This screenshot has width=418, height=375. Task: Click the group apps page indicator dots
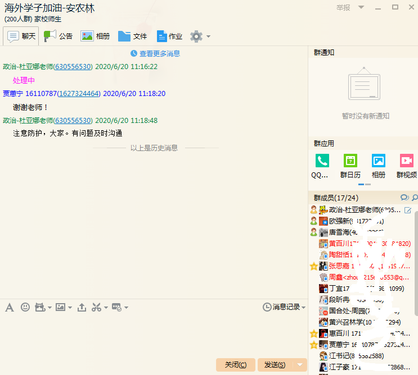(364, 184)
